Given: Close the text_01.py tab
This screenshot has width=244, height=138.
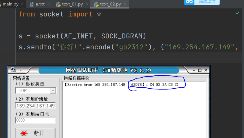Looking at the screenshot, I should coord(87,4).
